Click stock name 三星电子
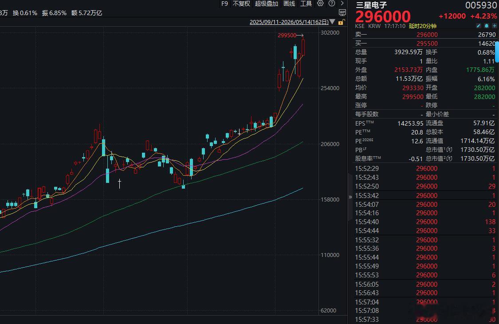The width and height of the screenshot is (499, 324). (x=371, y=5)
